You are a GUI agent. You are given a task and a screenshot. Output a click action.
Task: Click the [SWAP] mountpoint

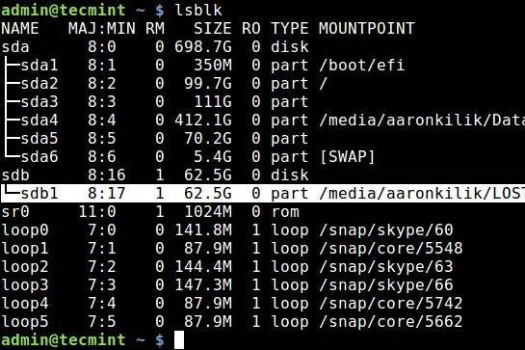(347, 157)
